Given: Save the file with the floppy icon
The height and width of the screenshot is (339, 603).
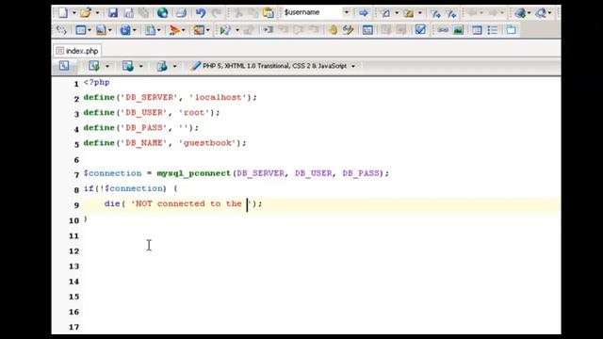Looking at the screenshot, I should pyautogui.click(x=113, y=12).
